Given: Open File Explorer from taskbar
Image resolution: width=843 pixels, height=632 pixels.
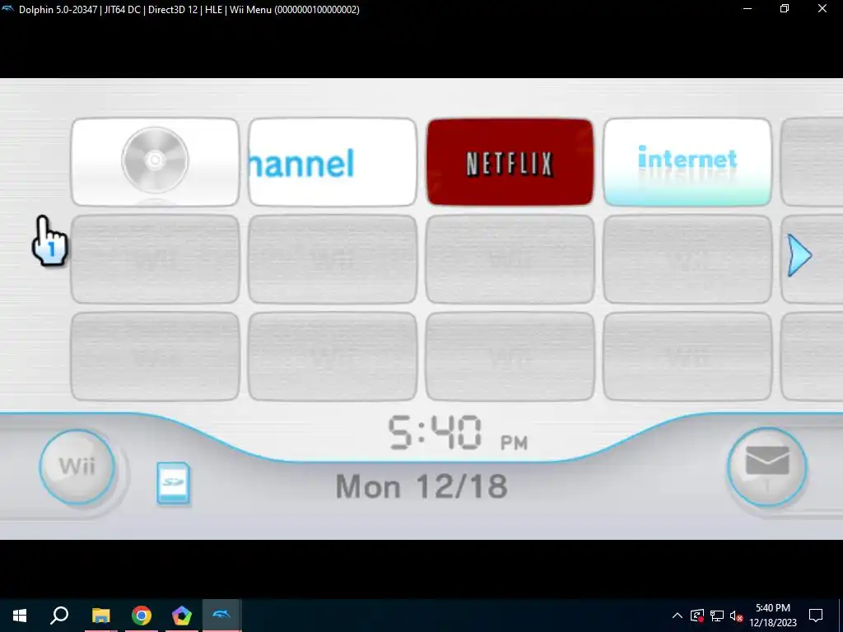Looking at the screenshot, I should point(100,616).
